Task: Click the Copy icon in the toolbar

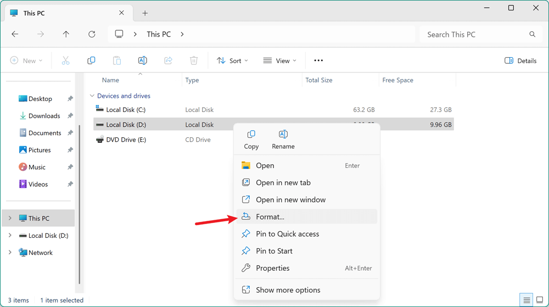Action: (x=91, y=60)
